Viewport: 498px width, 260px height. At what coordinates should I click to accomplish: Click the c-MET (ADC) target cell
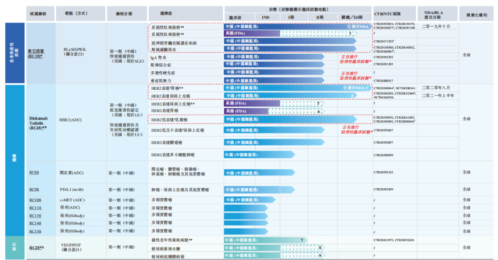pos(72,200)
